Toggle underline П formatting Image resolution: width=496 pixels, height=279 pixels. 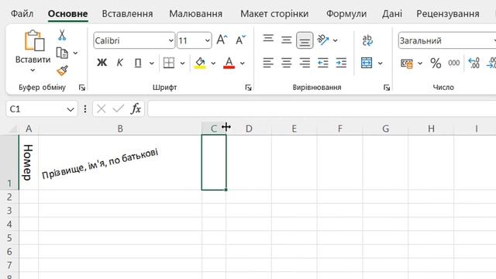pyautogui.click(x=138, y=63)
